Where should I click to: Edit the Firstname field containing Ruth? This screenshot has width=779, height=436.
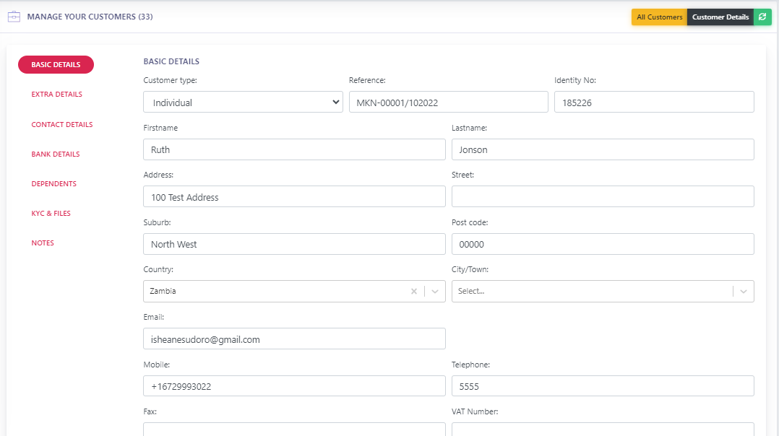point(294,149)
